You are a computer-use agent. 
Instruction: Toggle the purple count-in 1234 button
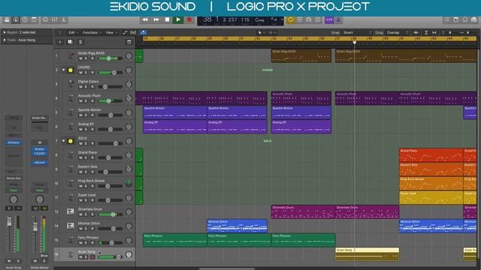click(x=329, y=20)
